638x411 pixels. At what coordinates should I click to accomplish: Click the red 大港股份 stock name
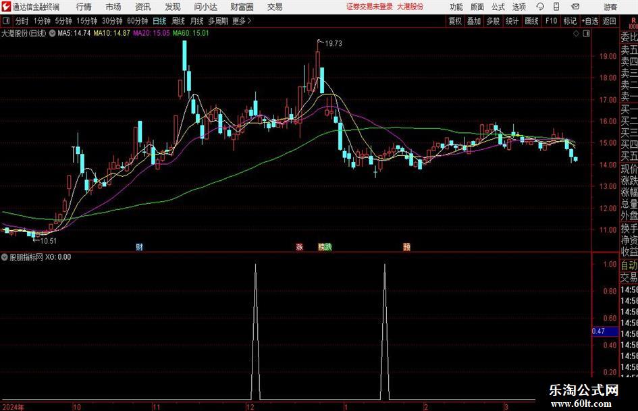tap(410, 7)
